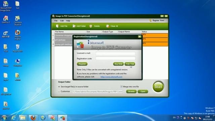Click the Delete toolbar icon
This screenshot has width=215, height=121.
pos(91,26)
